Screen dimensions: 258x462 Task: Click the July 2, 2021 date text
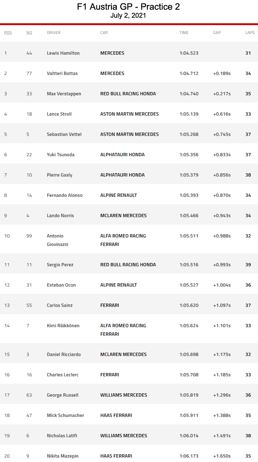[x=128, y=16]
